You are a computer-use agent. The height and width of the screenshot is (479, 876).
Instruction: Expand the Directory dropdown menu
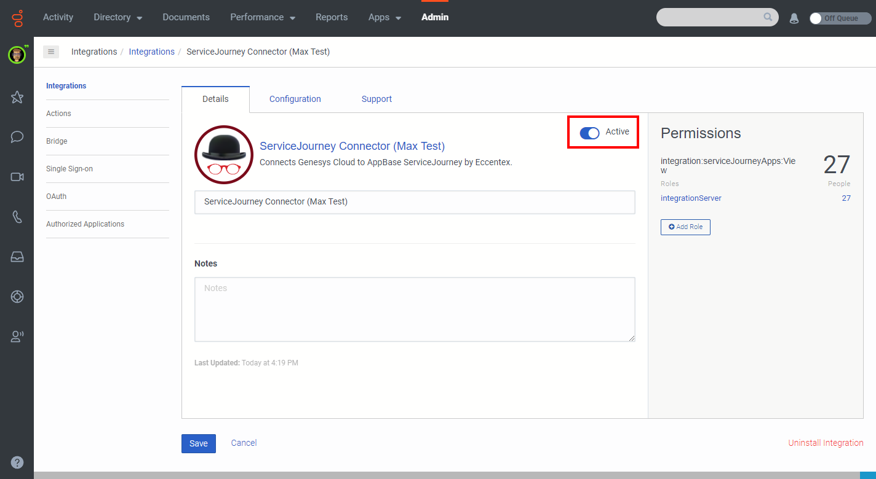click(118, 17)
